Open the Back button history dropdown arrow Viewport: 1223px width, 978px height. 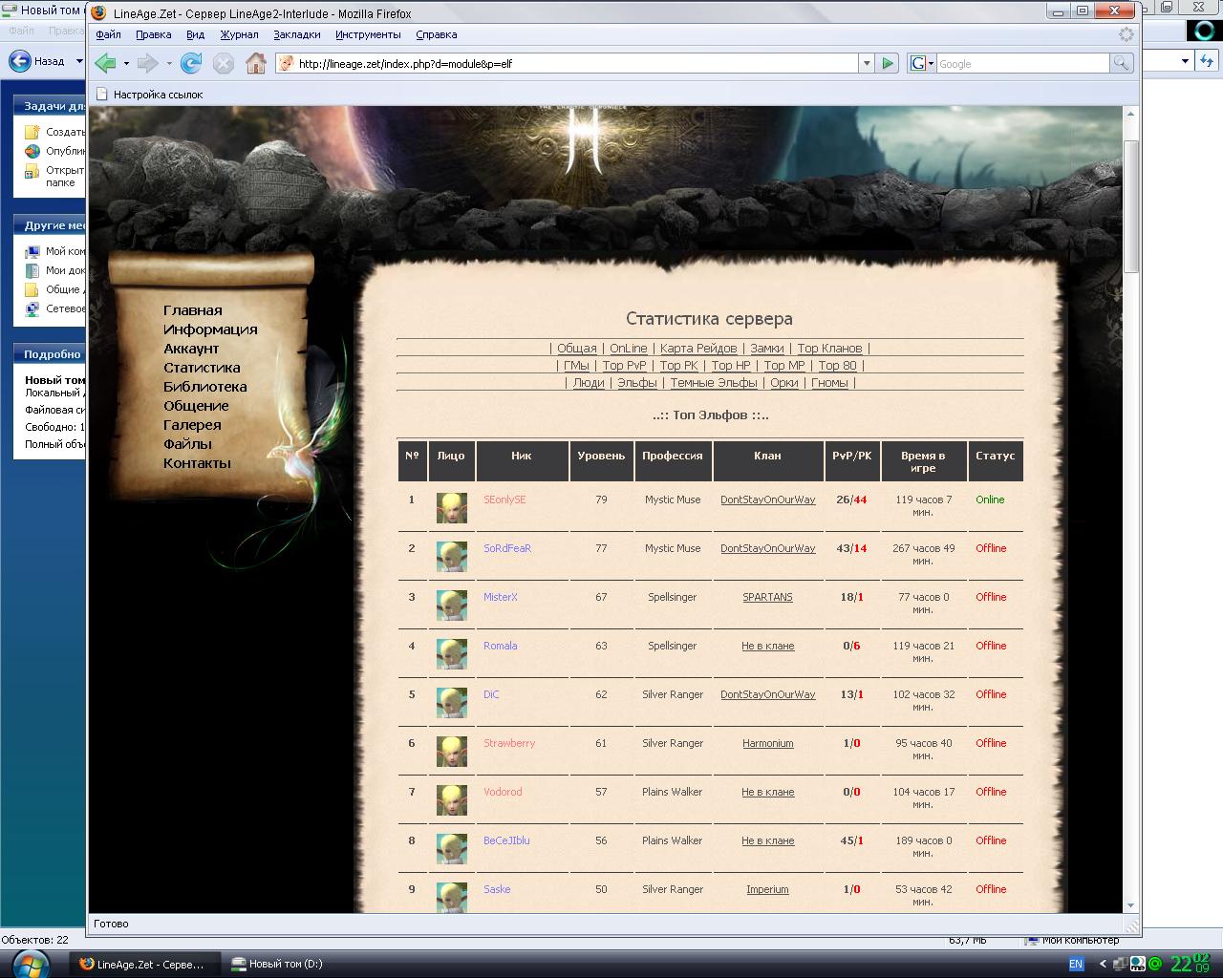pyautogui.click(x=126, y=63)
